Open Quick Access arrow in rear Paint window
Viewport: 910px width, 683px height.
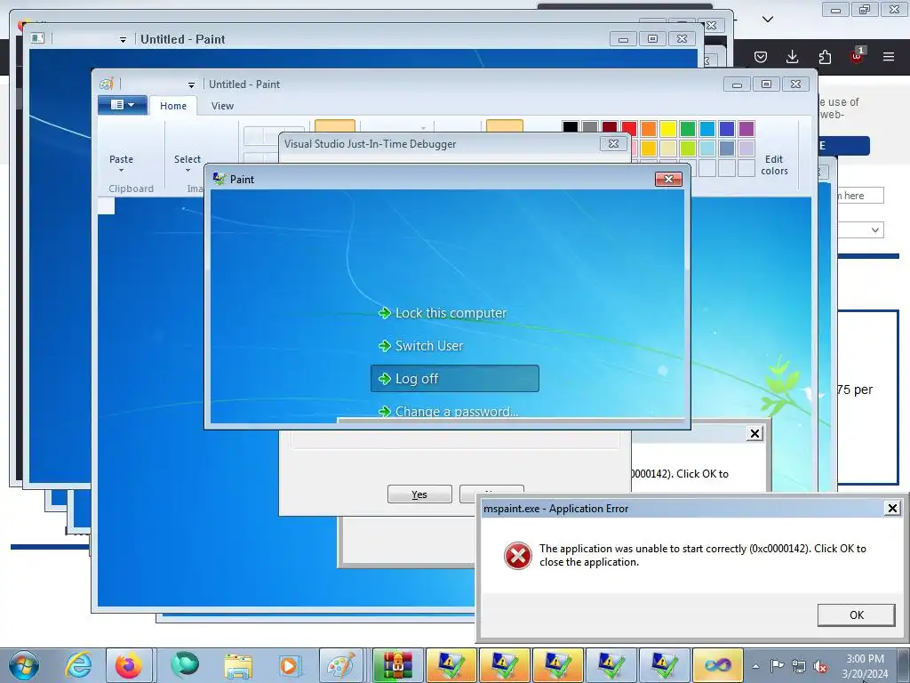point(123,39)
